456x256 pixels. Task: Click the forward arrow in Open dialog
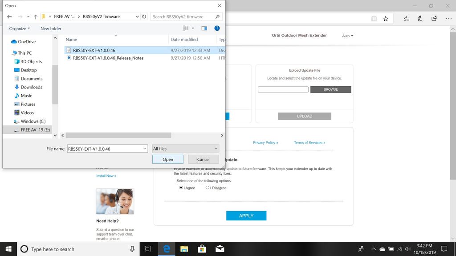click(20, 16)
